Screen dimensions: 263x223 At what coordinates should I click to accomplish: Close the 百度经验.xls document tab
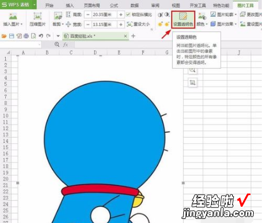[x=125, y=36]
